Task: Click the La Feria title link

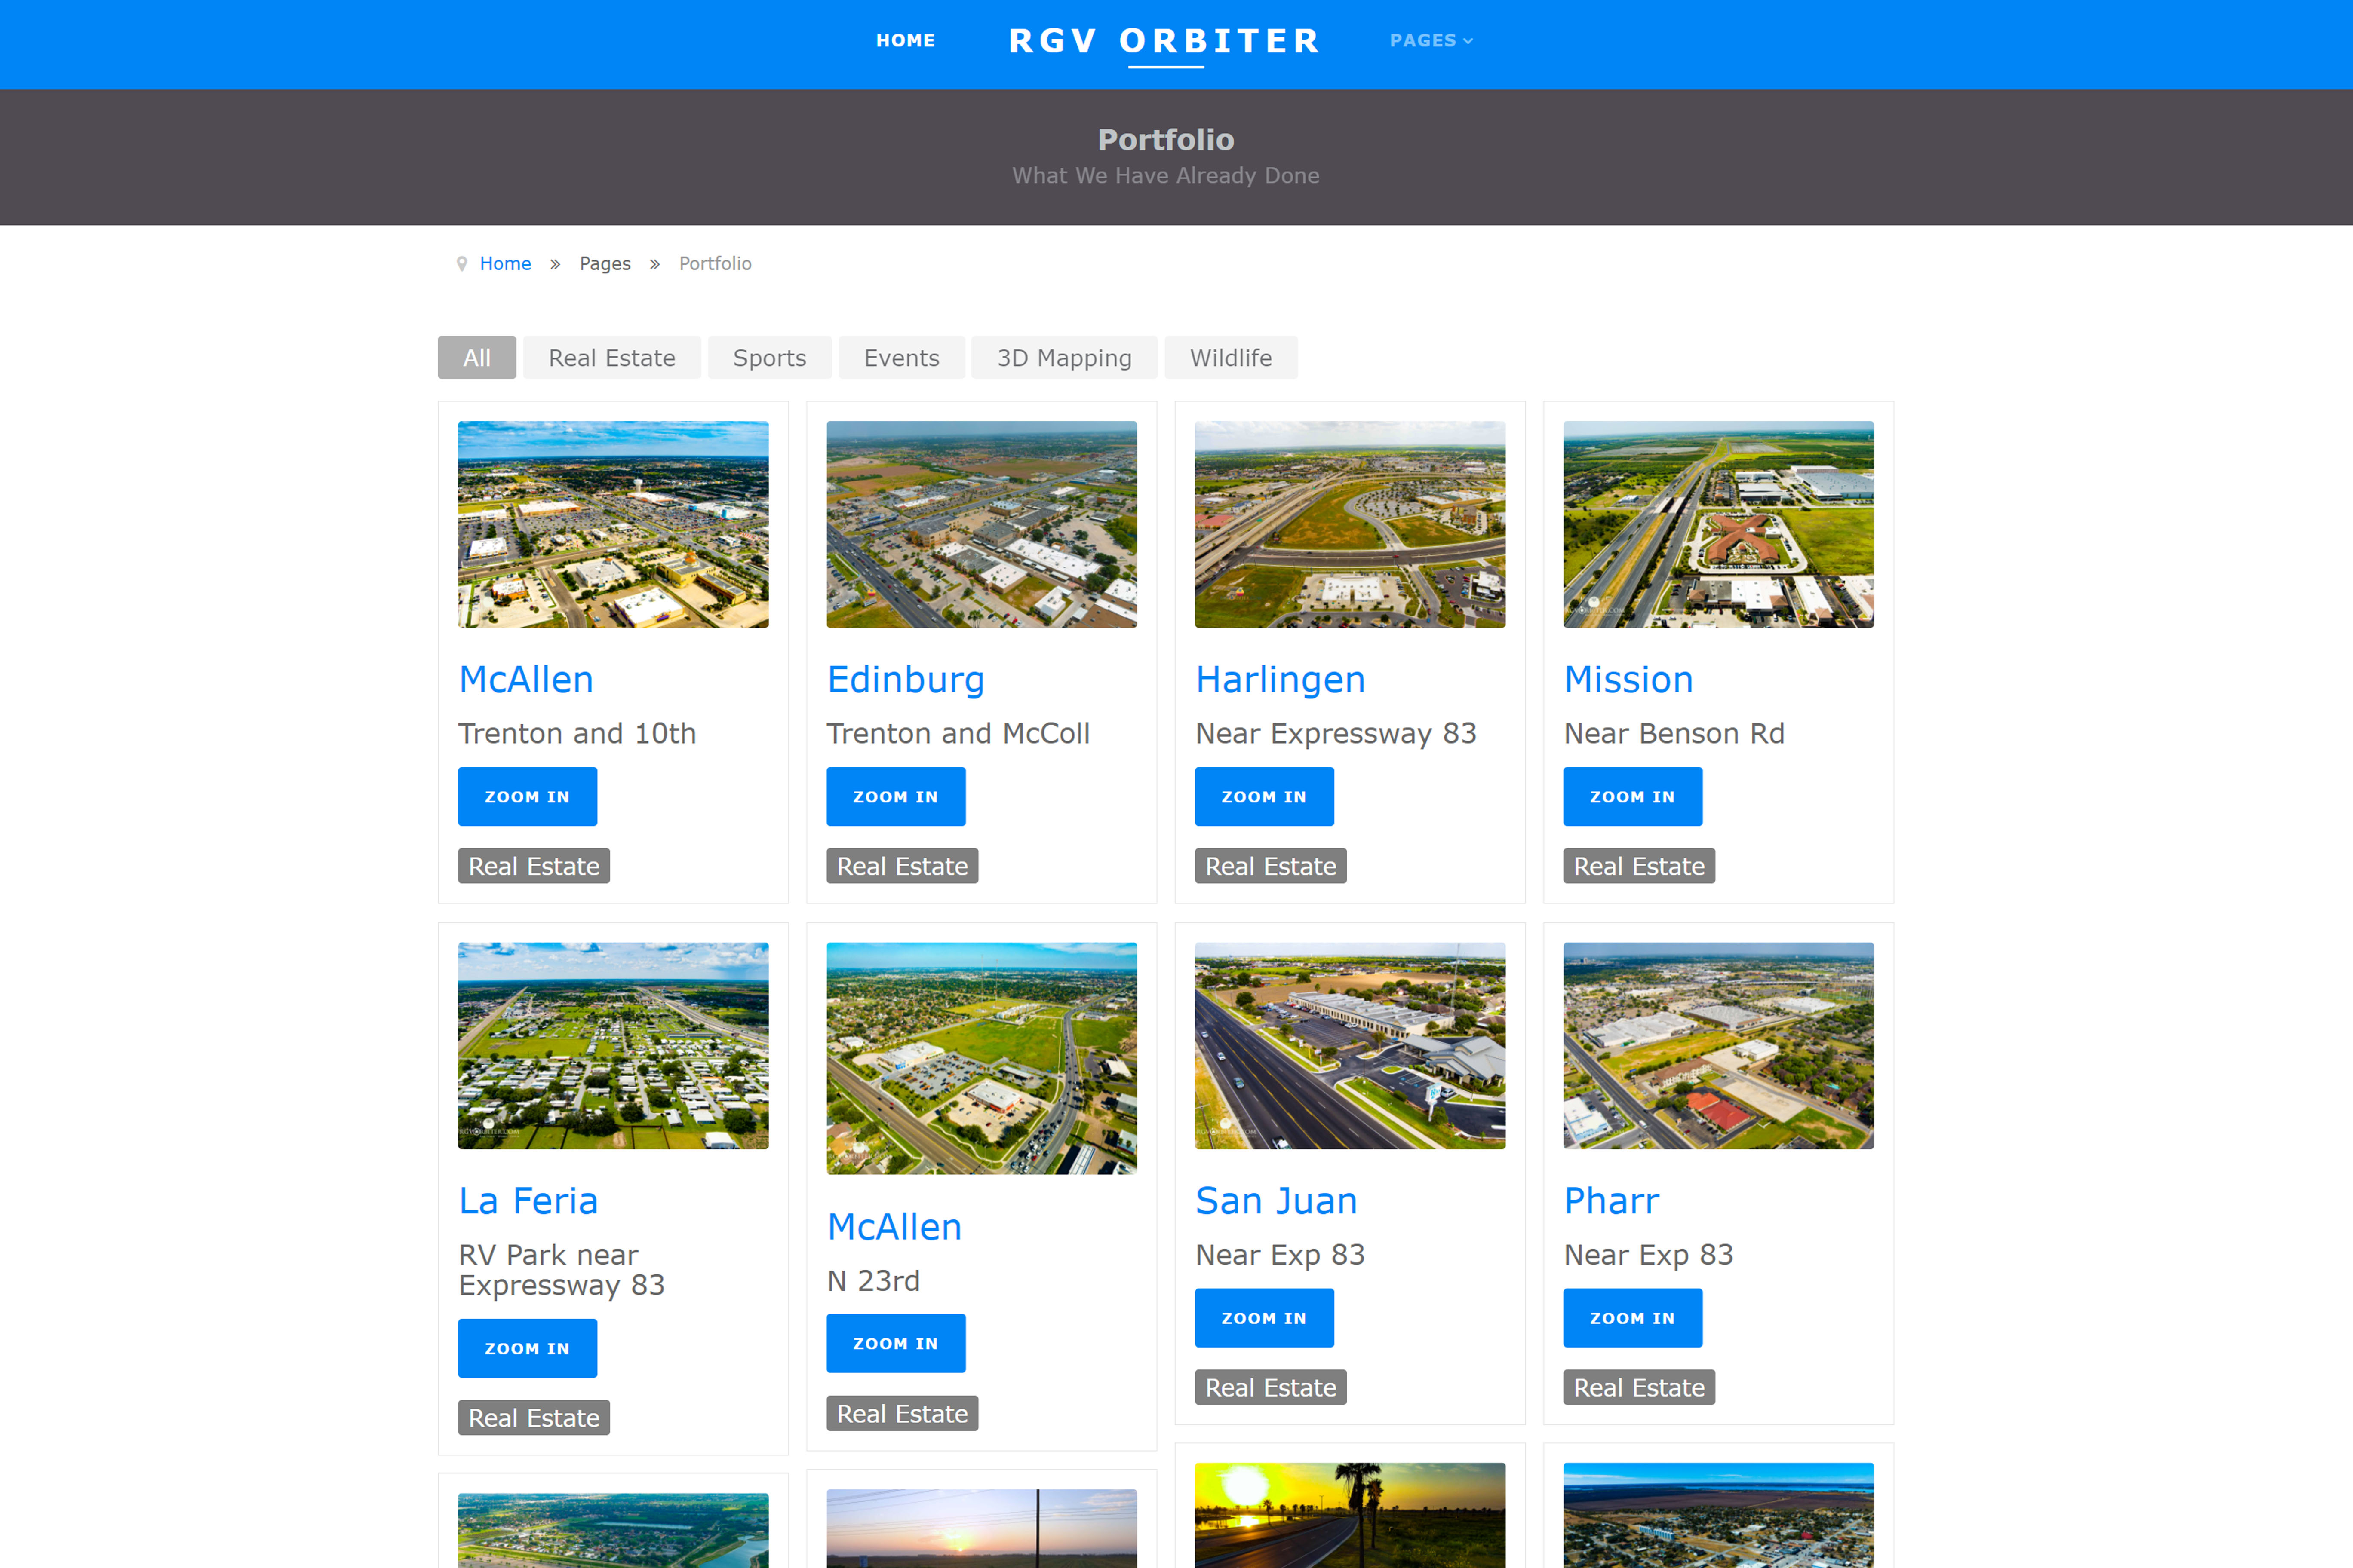Action: pos(528,1200)
